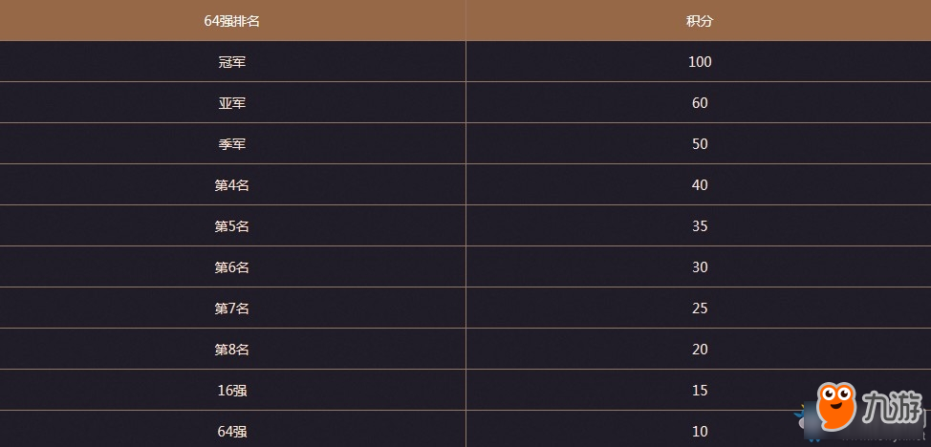Click the 九游 watermark text
Viewport: 931px width, 447px height.
tap(892, 409)
